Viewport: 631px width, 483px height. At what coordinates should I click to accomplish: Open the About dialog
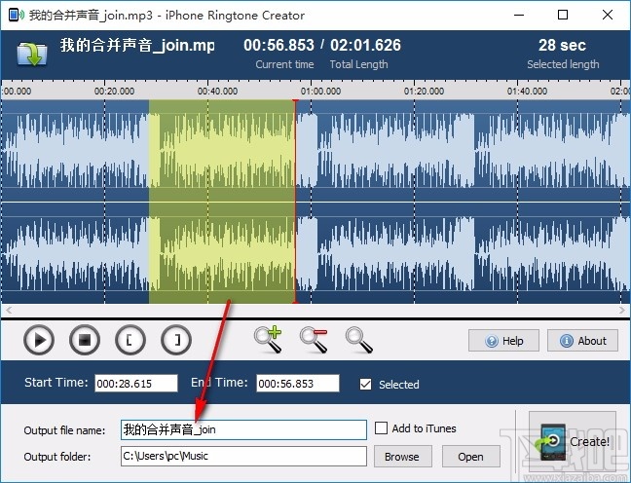tap(582, 341)
